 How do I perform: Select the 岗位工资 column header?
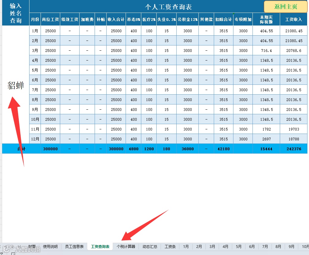click(x=50, y=19)
